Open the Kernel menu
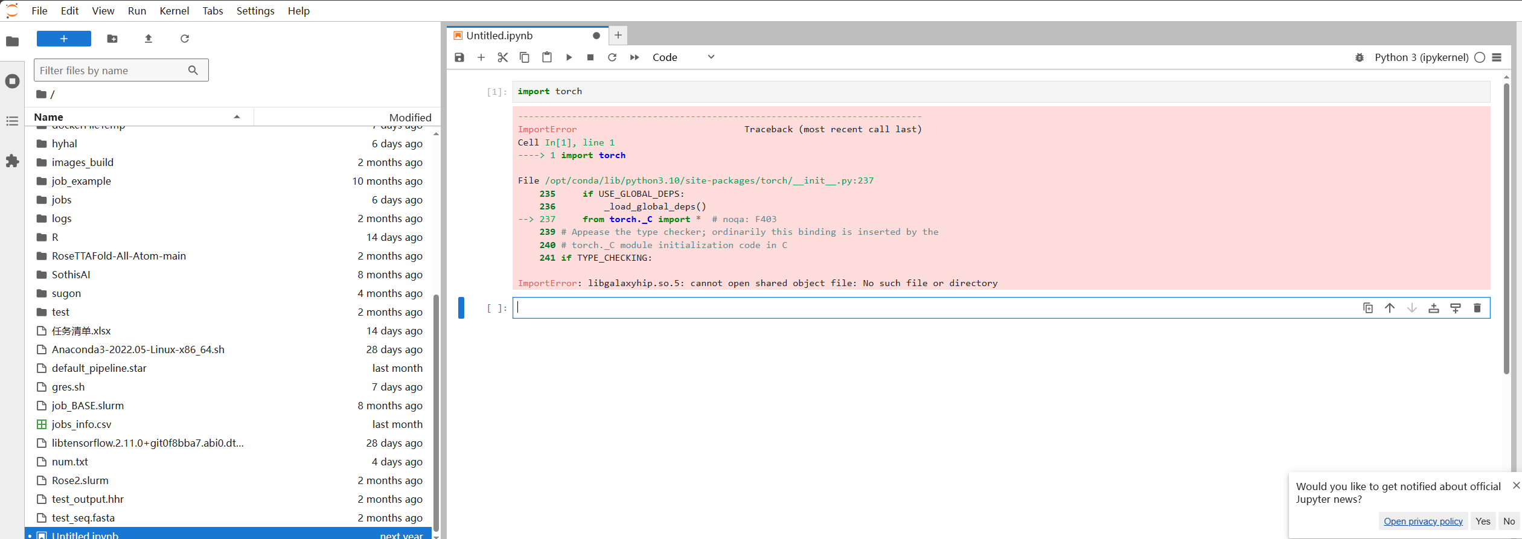Viewport: 1522px width, 539px height. coord(174,11)
